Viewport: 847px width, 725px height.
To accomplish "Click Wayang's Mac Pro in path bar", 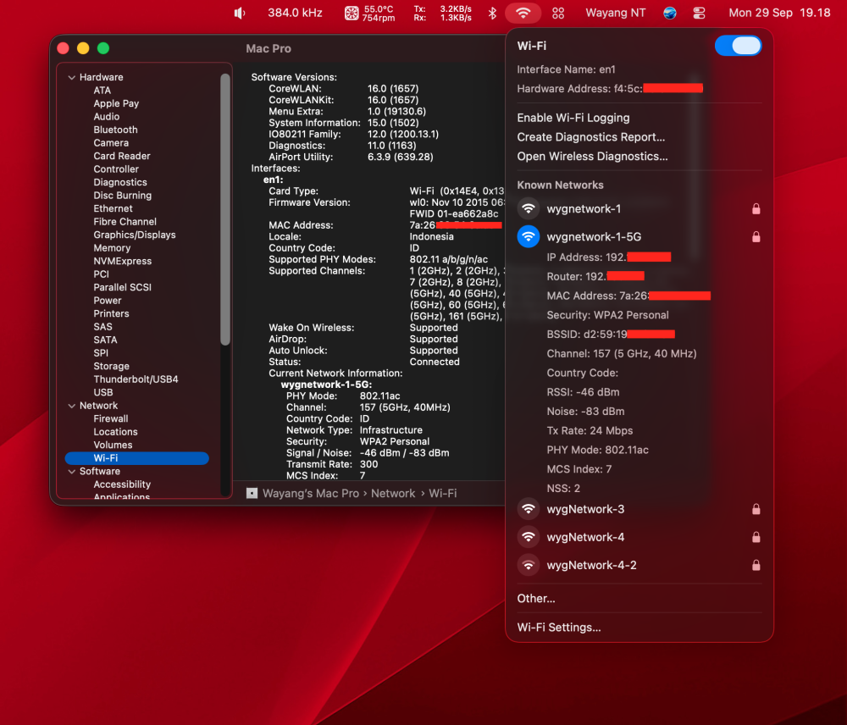I will pos(311,493).
